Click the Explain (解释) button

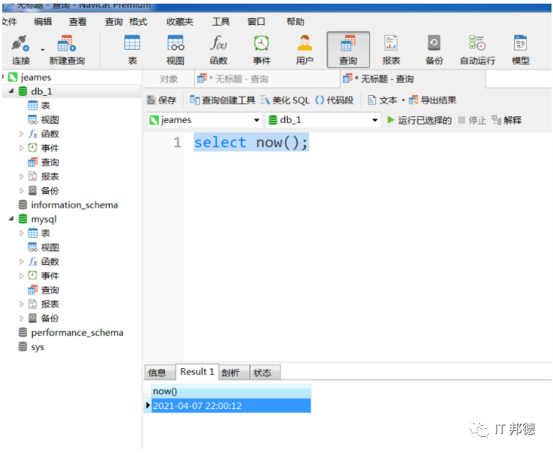pyautogui.click(x=506, y=120)
